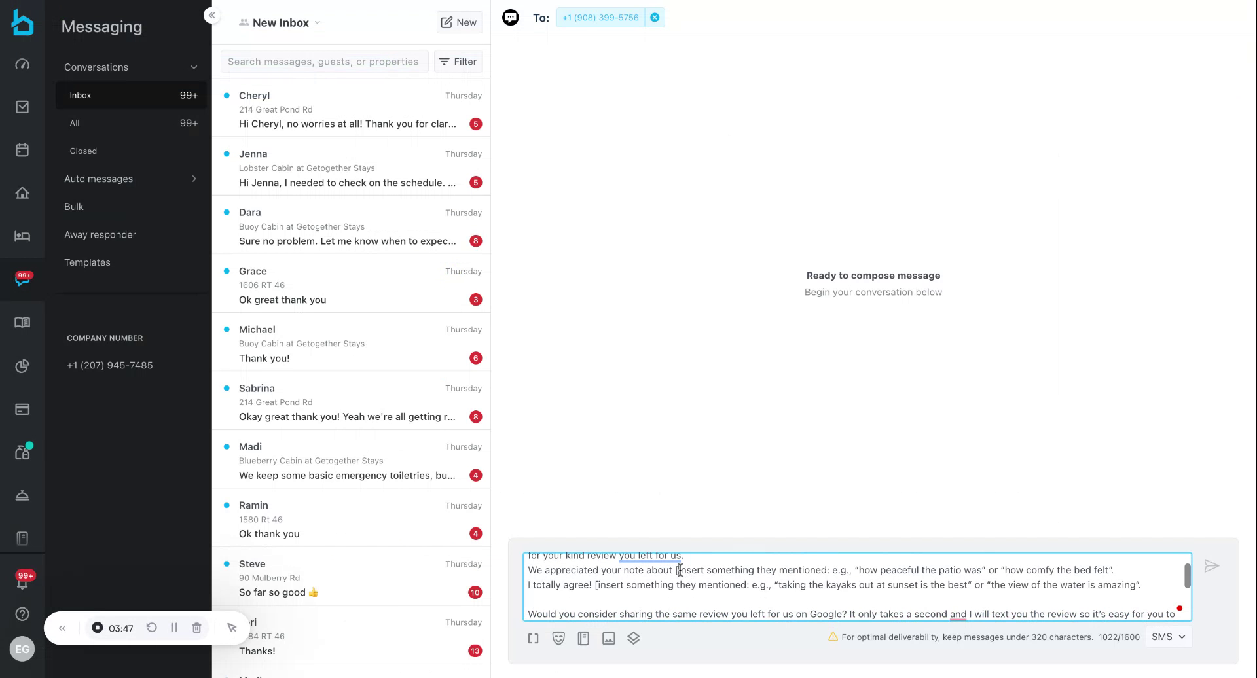This screenshot has width=1257, height=678.
Task: Open the guidebook icon in the sidebar
Action: coord(22,322)
